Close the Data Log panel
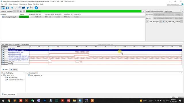This screenshot has width=184, height=103. point(181,73)
